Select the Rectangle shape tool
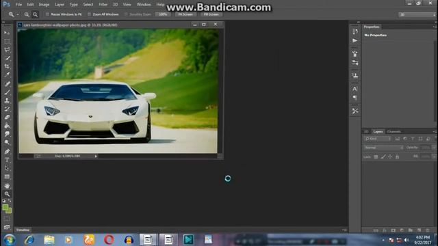 [x=7, y=177]
